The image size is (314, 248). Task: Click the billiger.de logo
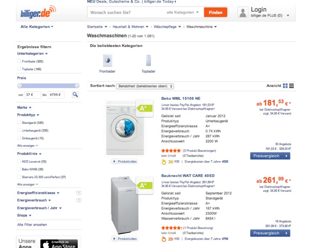click(38, 12)
